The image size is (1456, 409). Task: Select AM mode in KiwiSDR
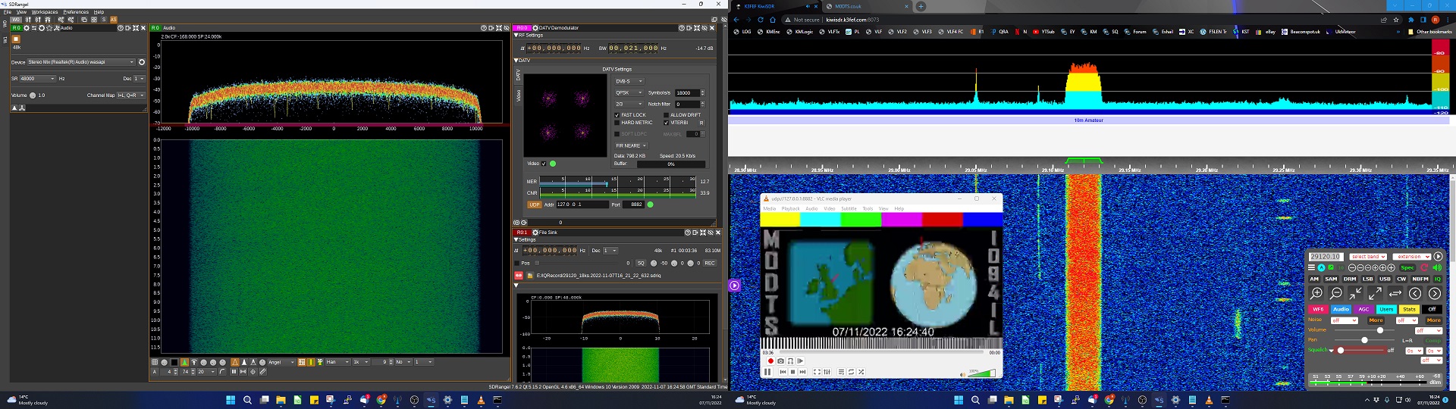1314,279
